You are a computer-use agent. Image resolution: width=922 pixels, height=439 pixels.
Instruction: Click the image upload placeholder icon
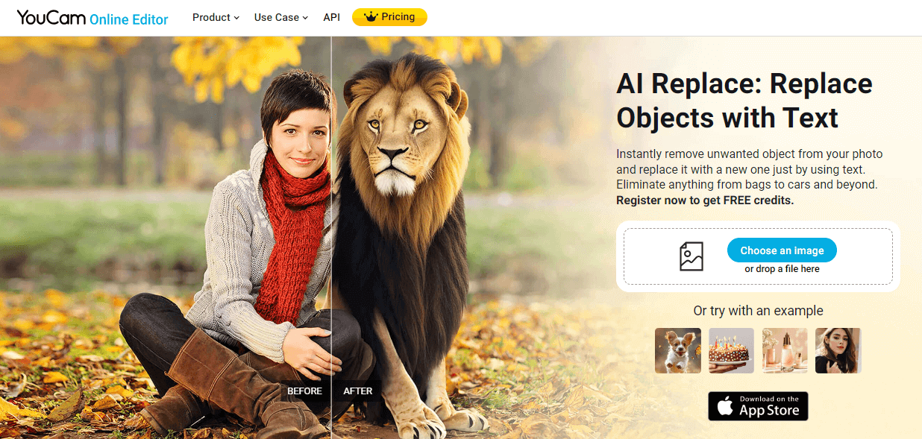point(691,256)
